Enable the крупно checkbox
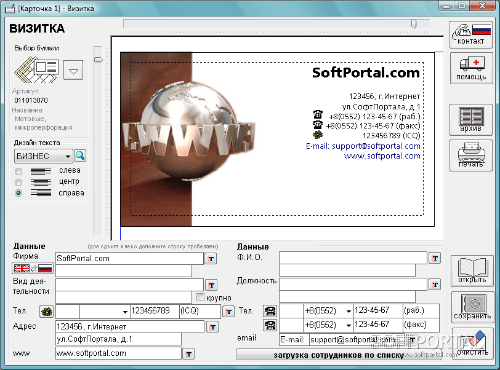The width and height of the screenshot is (500, 370). 200,297
